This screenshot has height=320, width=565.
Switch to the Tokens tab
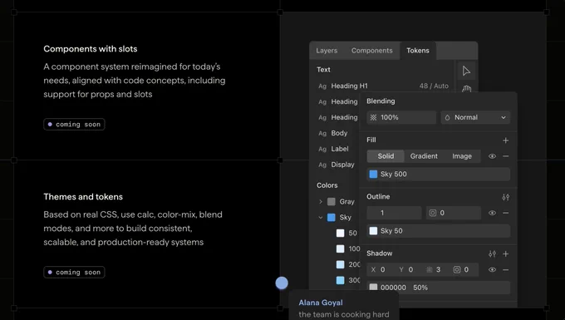point(418,51)
